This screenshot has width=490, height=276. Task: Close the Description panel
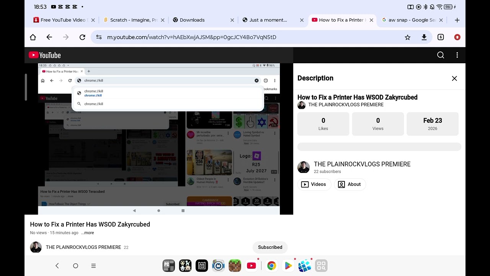pos(454,78)
